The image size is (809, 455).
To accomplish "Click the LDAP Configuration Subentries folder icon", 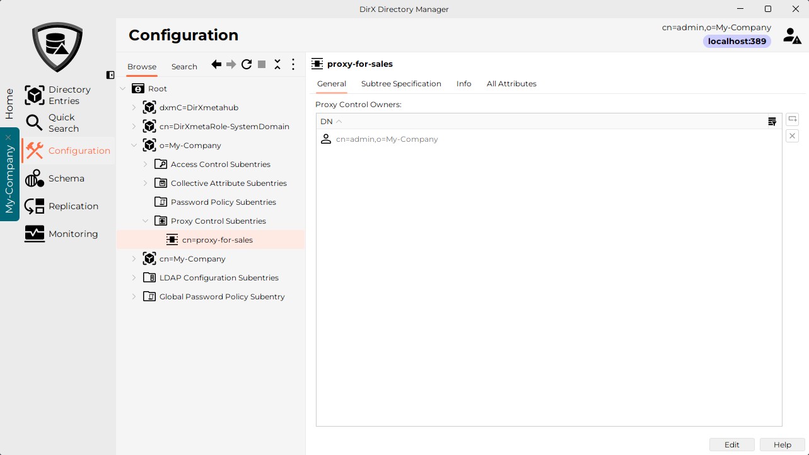I will coord(149,278).
